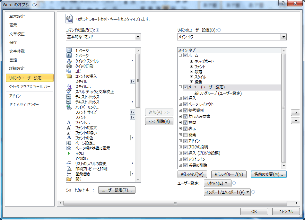Select スペル チェックと文章校正 icon

tap(69, 92)
